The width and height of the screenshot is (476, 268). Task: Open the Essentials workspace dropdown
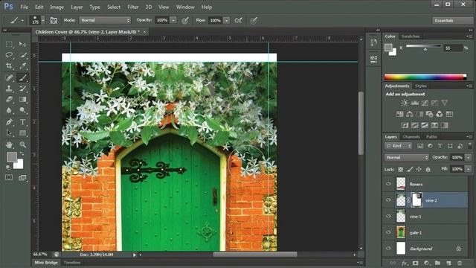click(x=452, y=20)
